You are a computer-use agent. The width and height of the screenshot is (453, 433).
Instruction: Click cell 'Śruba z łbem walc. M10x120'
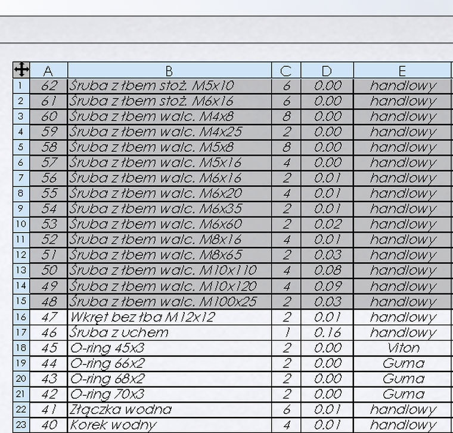coord(170,286)
